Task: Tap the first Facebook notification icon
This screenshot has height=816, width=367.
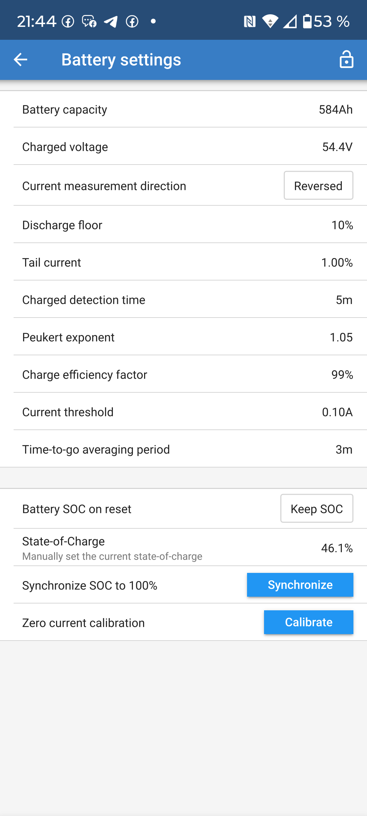Action: [68, 22]
